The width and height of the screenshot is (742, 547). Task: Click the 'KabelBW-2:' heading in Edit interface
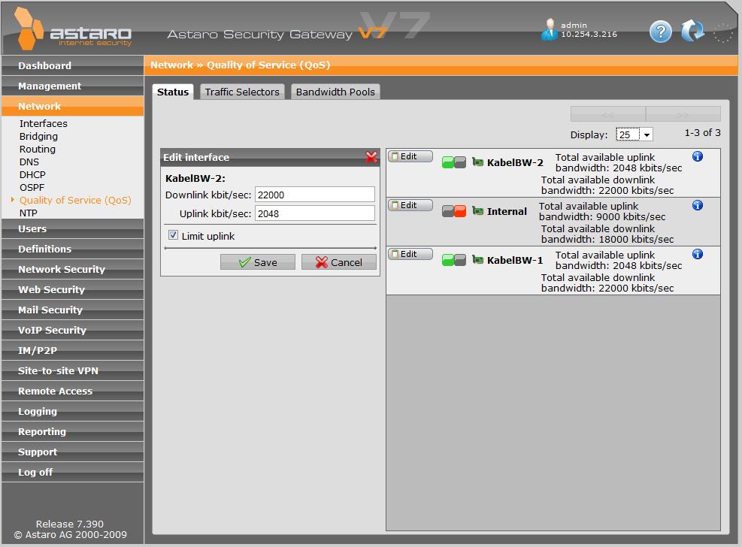pos(195,179)
